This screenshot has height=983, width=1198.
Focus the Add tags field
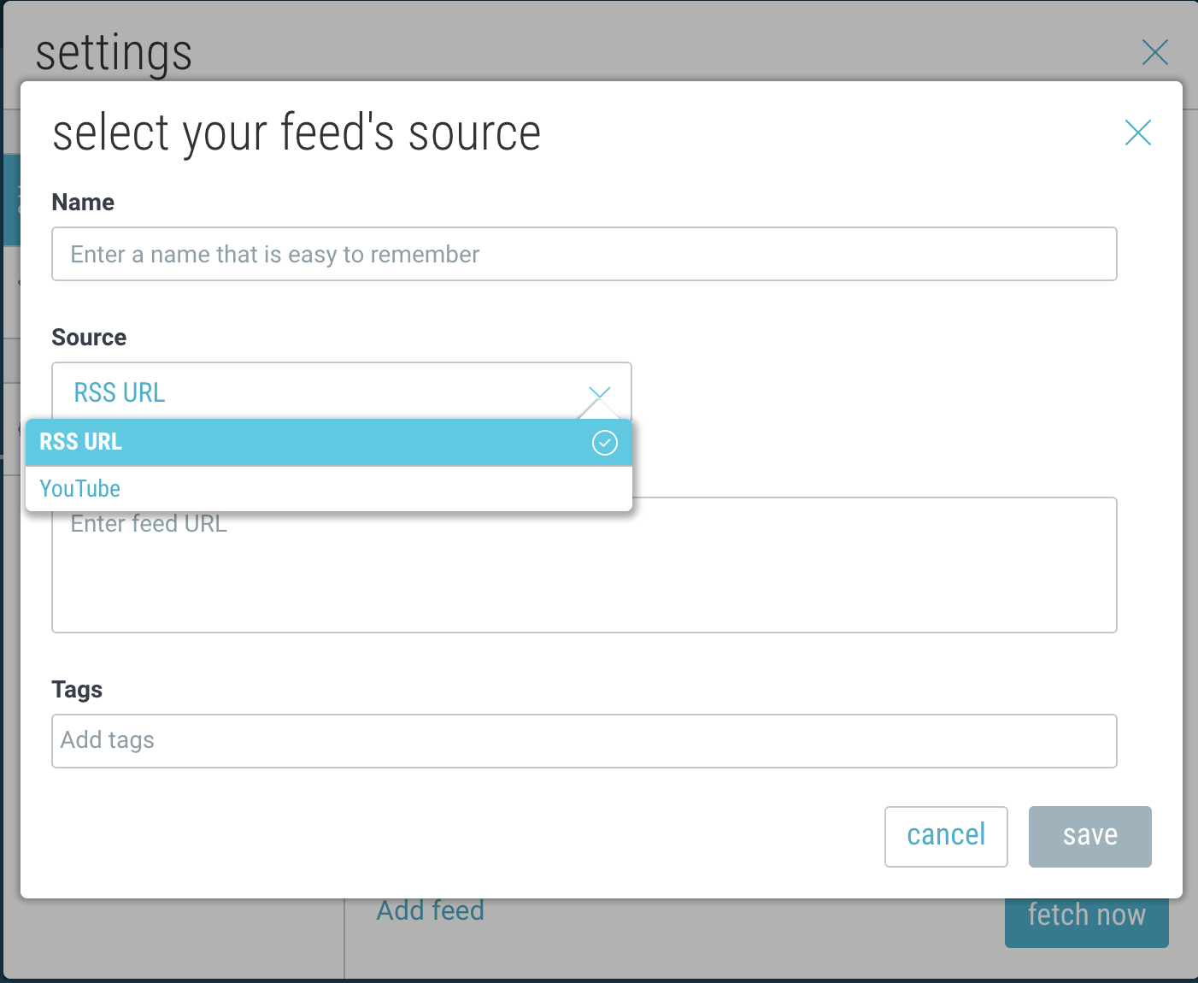coord(584,741)
